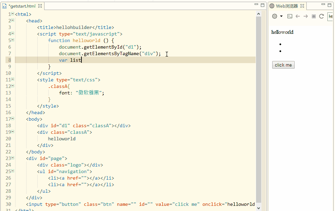Click id value 'd1' on line 18
The image size is (335, 211).
point(64,125)
